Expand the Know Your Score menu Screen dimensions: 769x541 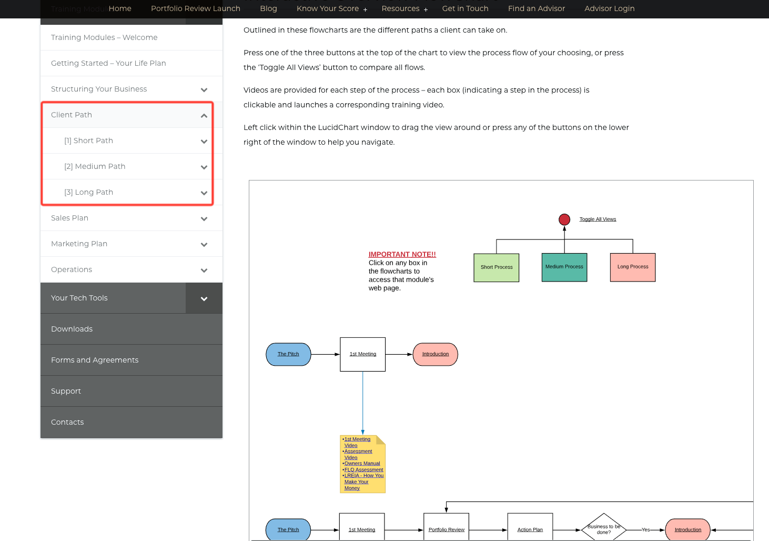[x=328, y=8]
